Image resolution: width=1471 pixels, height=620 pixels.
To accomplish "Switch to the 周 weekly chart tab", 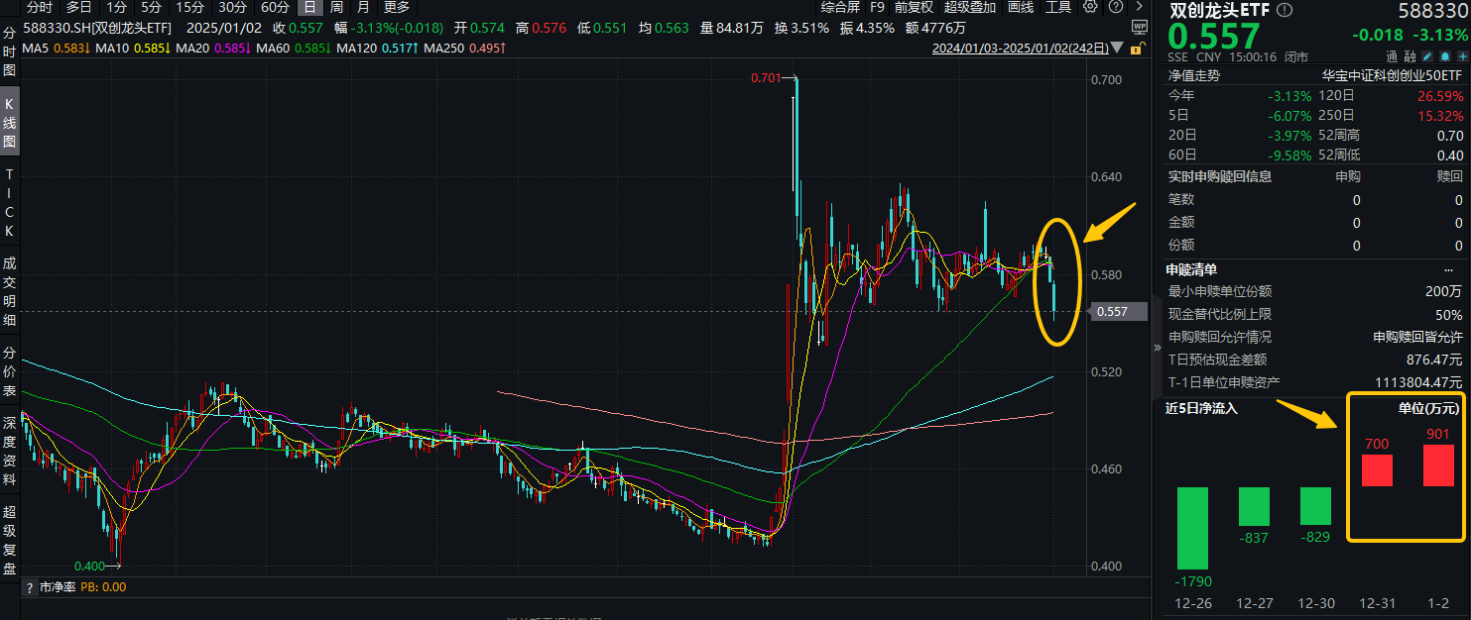I will click(x=338, y=8).
